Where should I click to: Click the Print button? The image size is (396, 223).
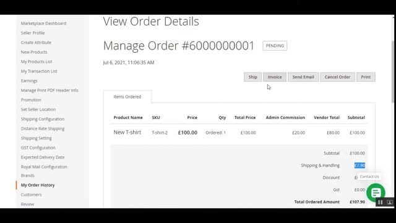(366, 77)
